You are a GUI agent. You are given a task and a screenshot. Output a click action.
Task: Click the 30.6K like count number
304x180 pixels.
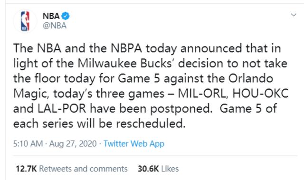148,169
